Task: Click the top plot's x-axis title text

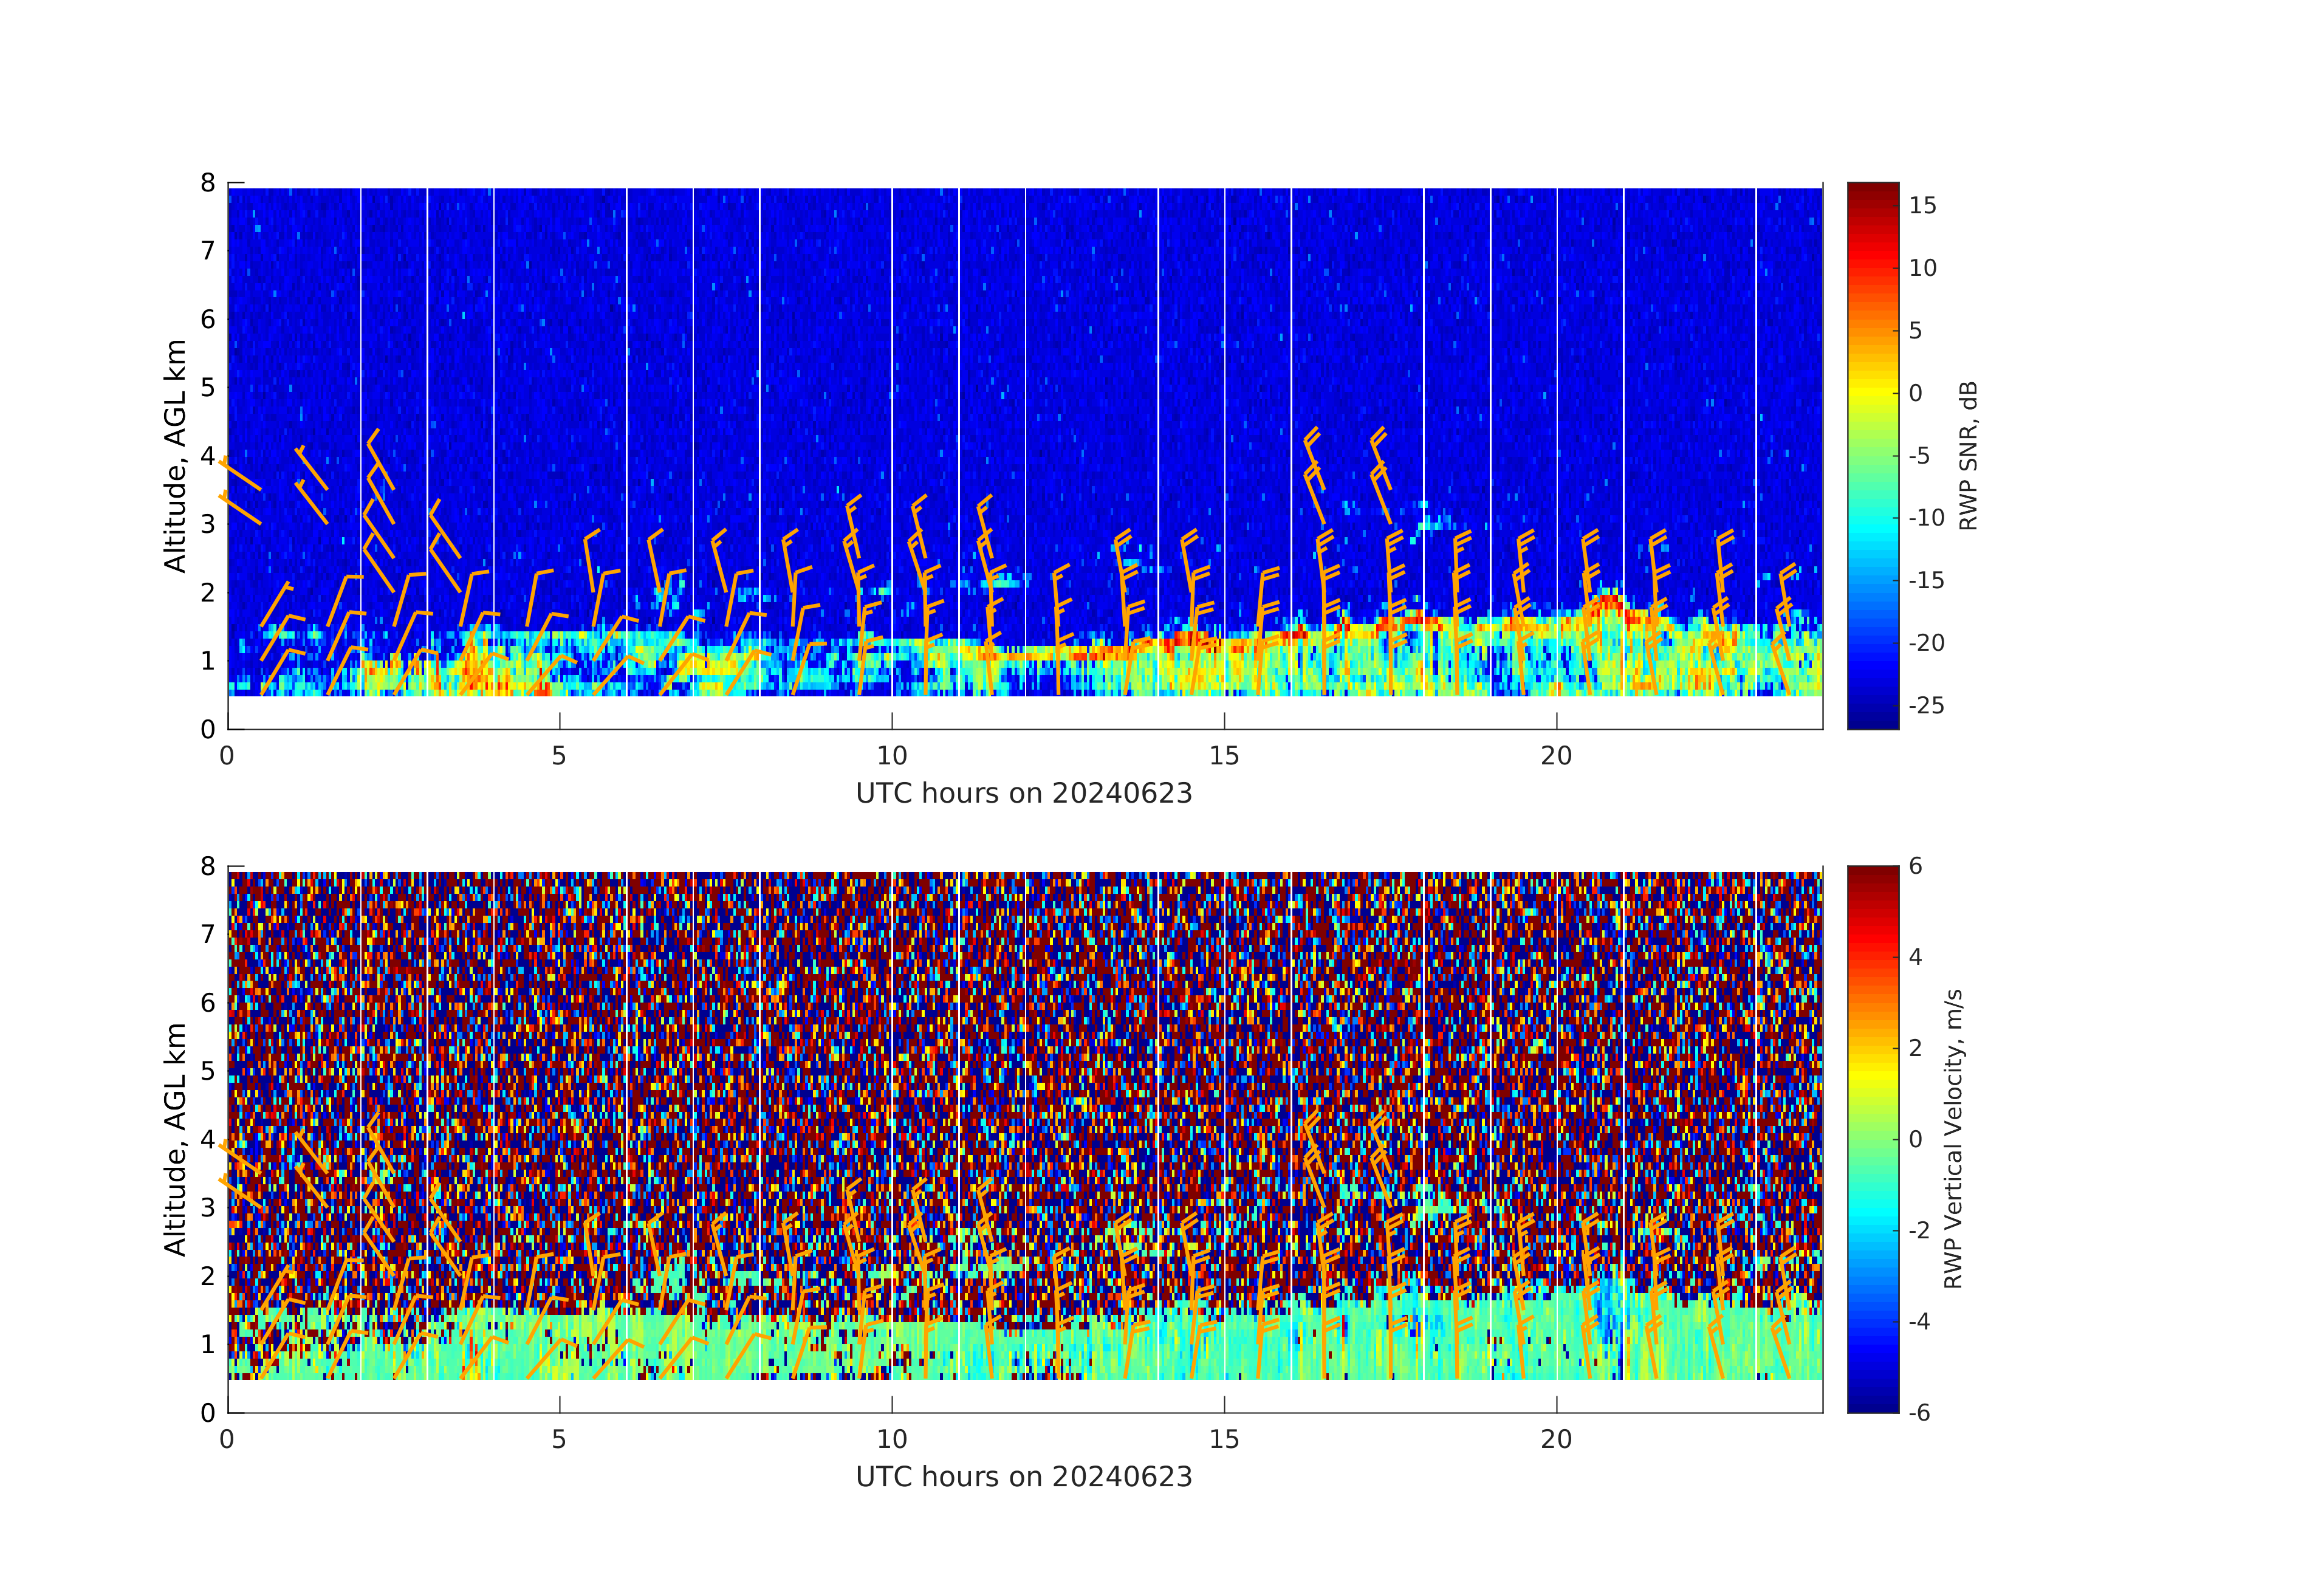Action: 1023,794
